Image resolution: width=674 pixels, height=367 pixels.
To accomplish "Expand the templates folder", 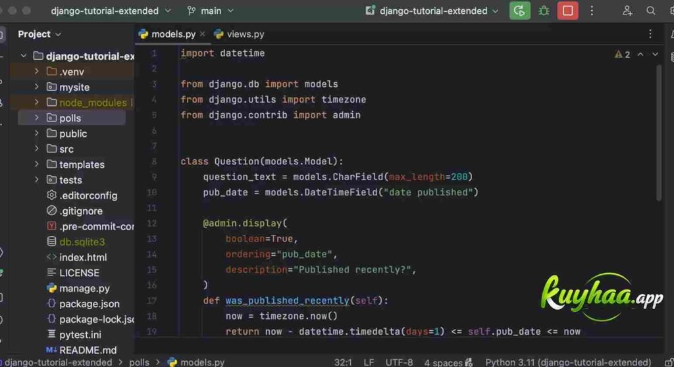I will tap(37, 164).
